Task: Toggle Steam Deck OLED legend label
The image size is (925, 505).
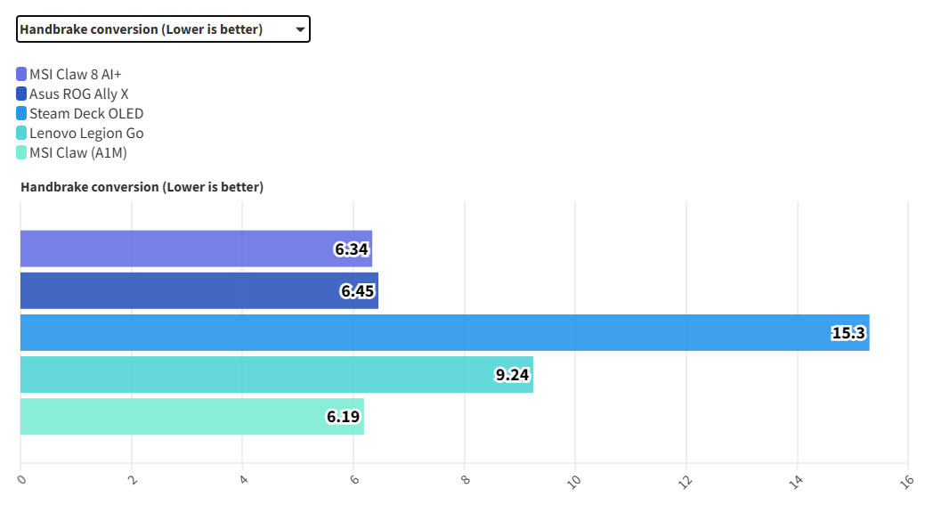Action: pyautogui.click(x=86, y=113)
